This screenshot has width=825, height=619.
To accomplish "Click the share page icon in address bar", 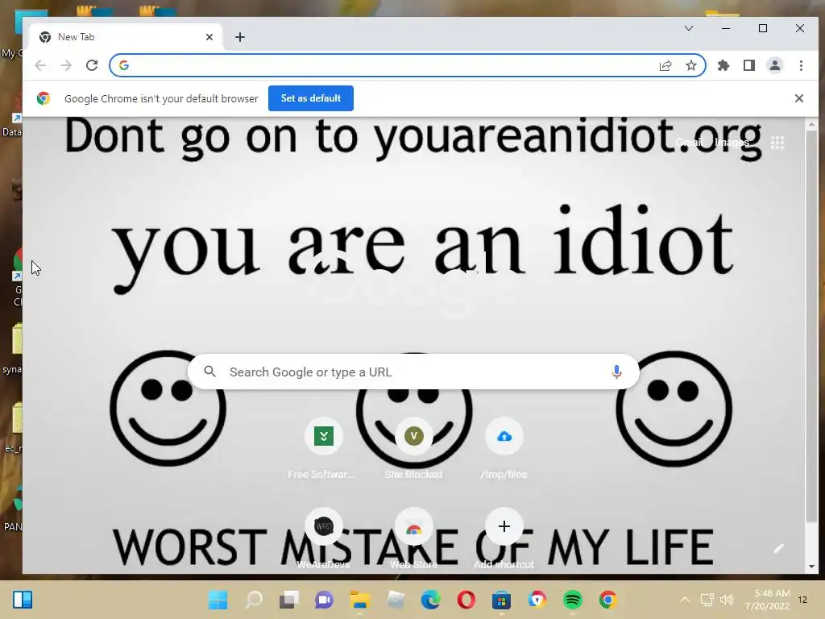I will [x=665, y=65].
